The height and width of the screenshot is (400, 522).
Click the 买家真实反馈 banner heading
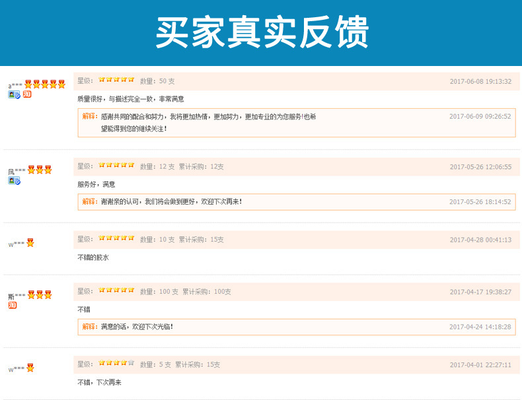(262, 32)
